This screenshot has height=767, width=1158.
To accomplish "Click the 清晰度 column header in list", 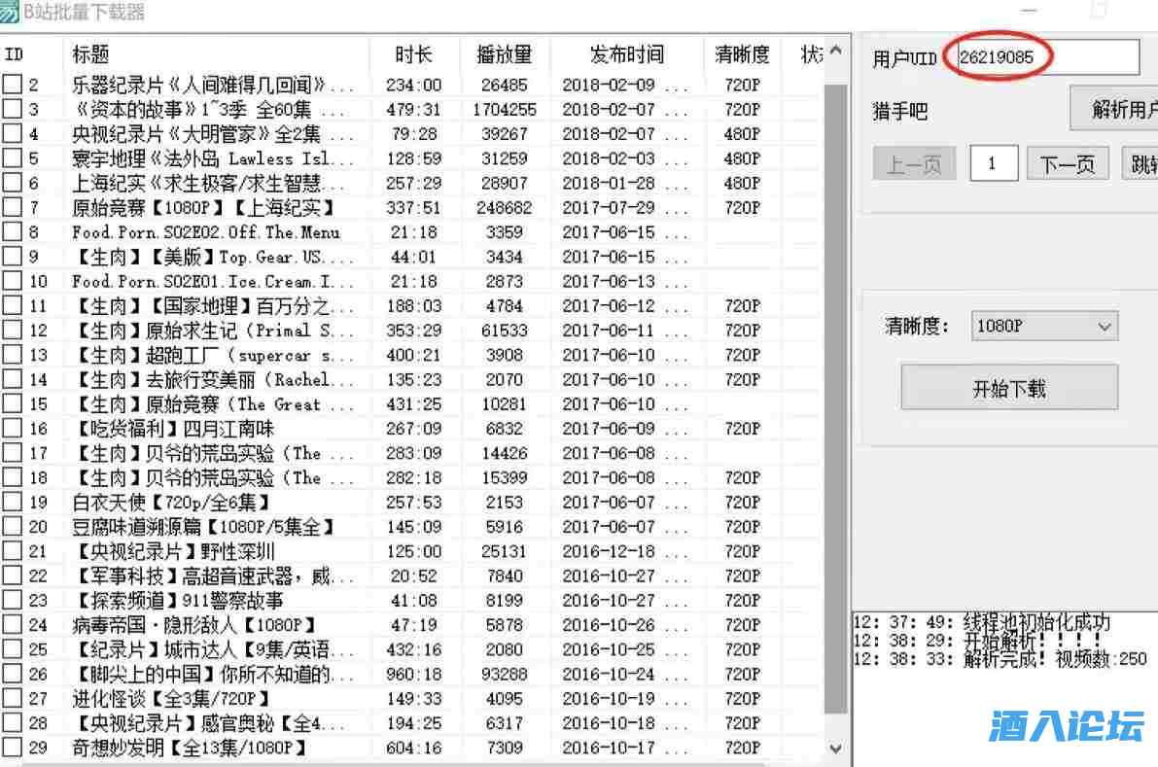I will coord(742,54).
